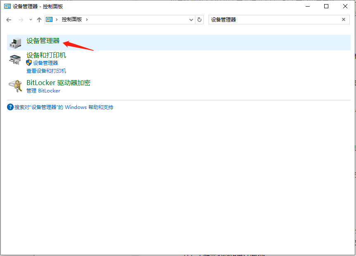The height and width of the screenshot is (256, 356).
Task: Navigate up one level with the up arrow
Action: click(x=39, y=19)
